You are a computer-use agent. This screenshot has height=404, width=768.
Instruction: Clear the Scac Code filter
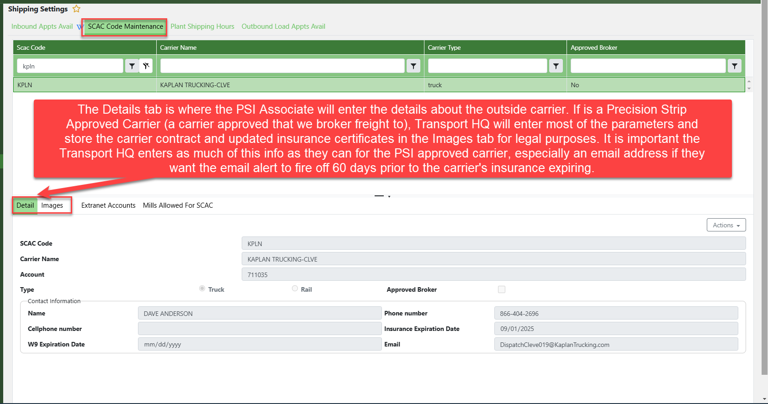pyautogui.click(x=146, y=66)
